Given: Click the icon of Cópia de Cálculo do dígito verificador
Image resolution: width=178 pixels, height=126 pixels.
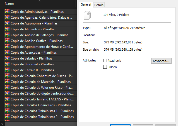Looking at the screenshot, I should [7, 93].
